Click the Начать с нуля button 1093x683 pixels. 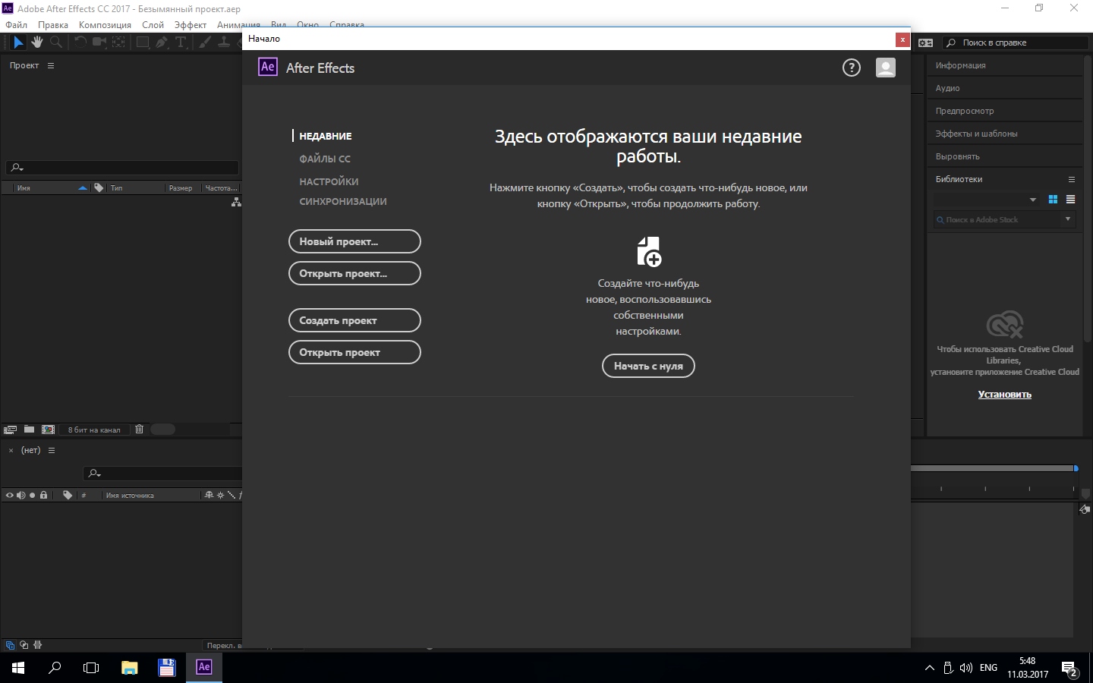648,366
